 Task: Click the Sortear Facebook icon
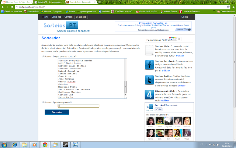click(150, 65)
